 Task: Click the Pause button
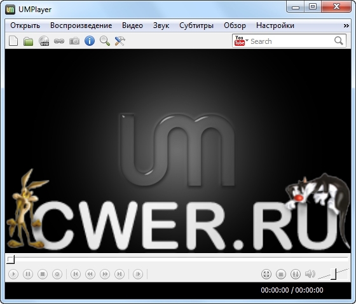[28, 274]
